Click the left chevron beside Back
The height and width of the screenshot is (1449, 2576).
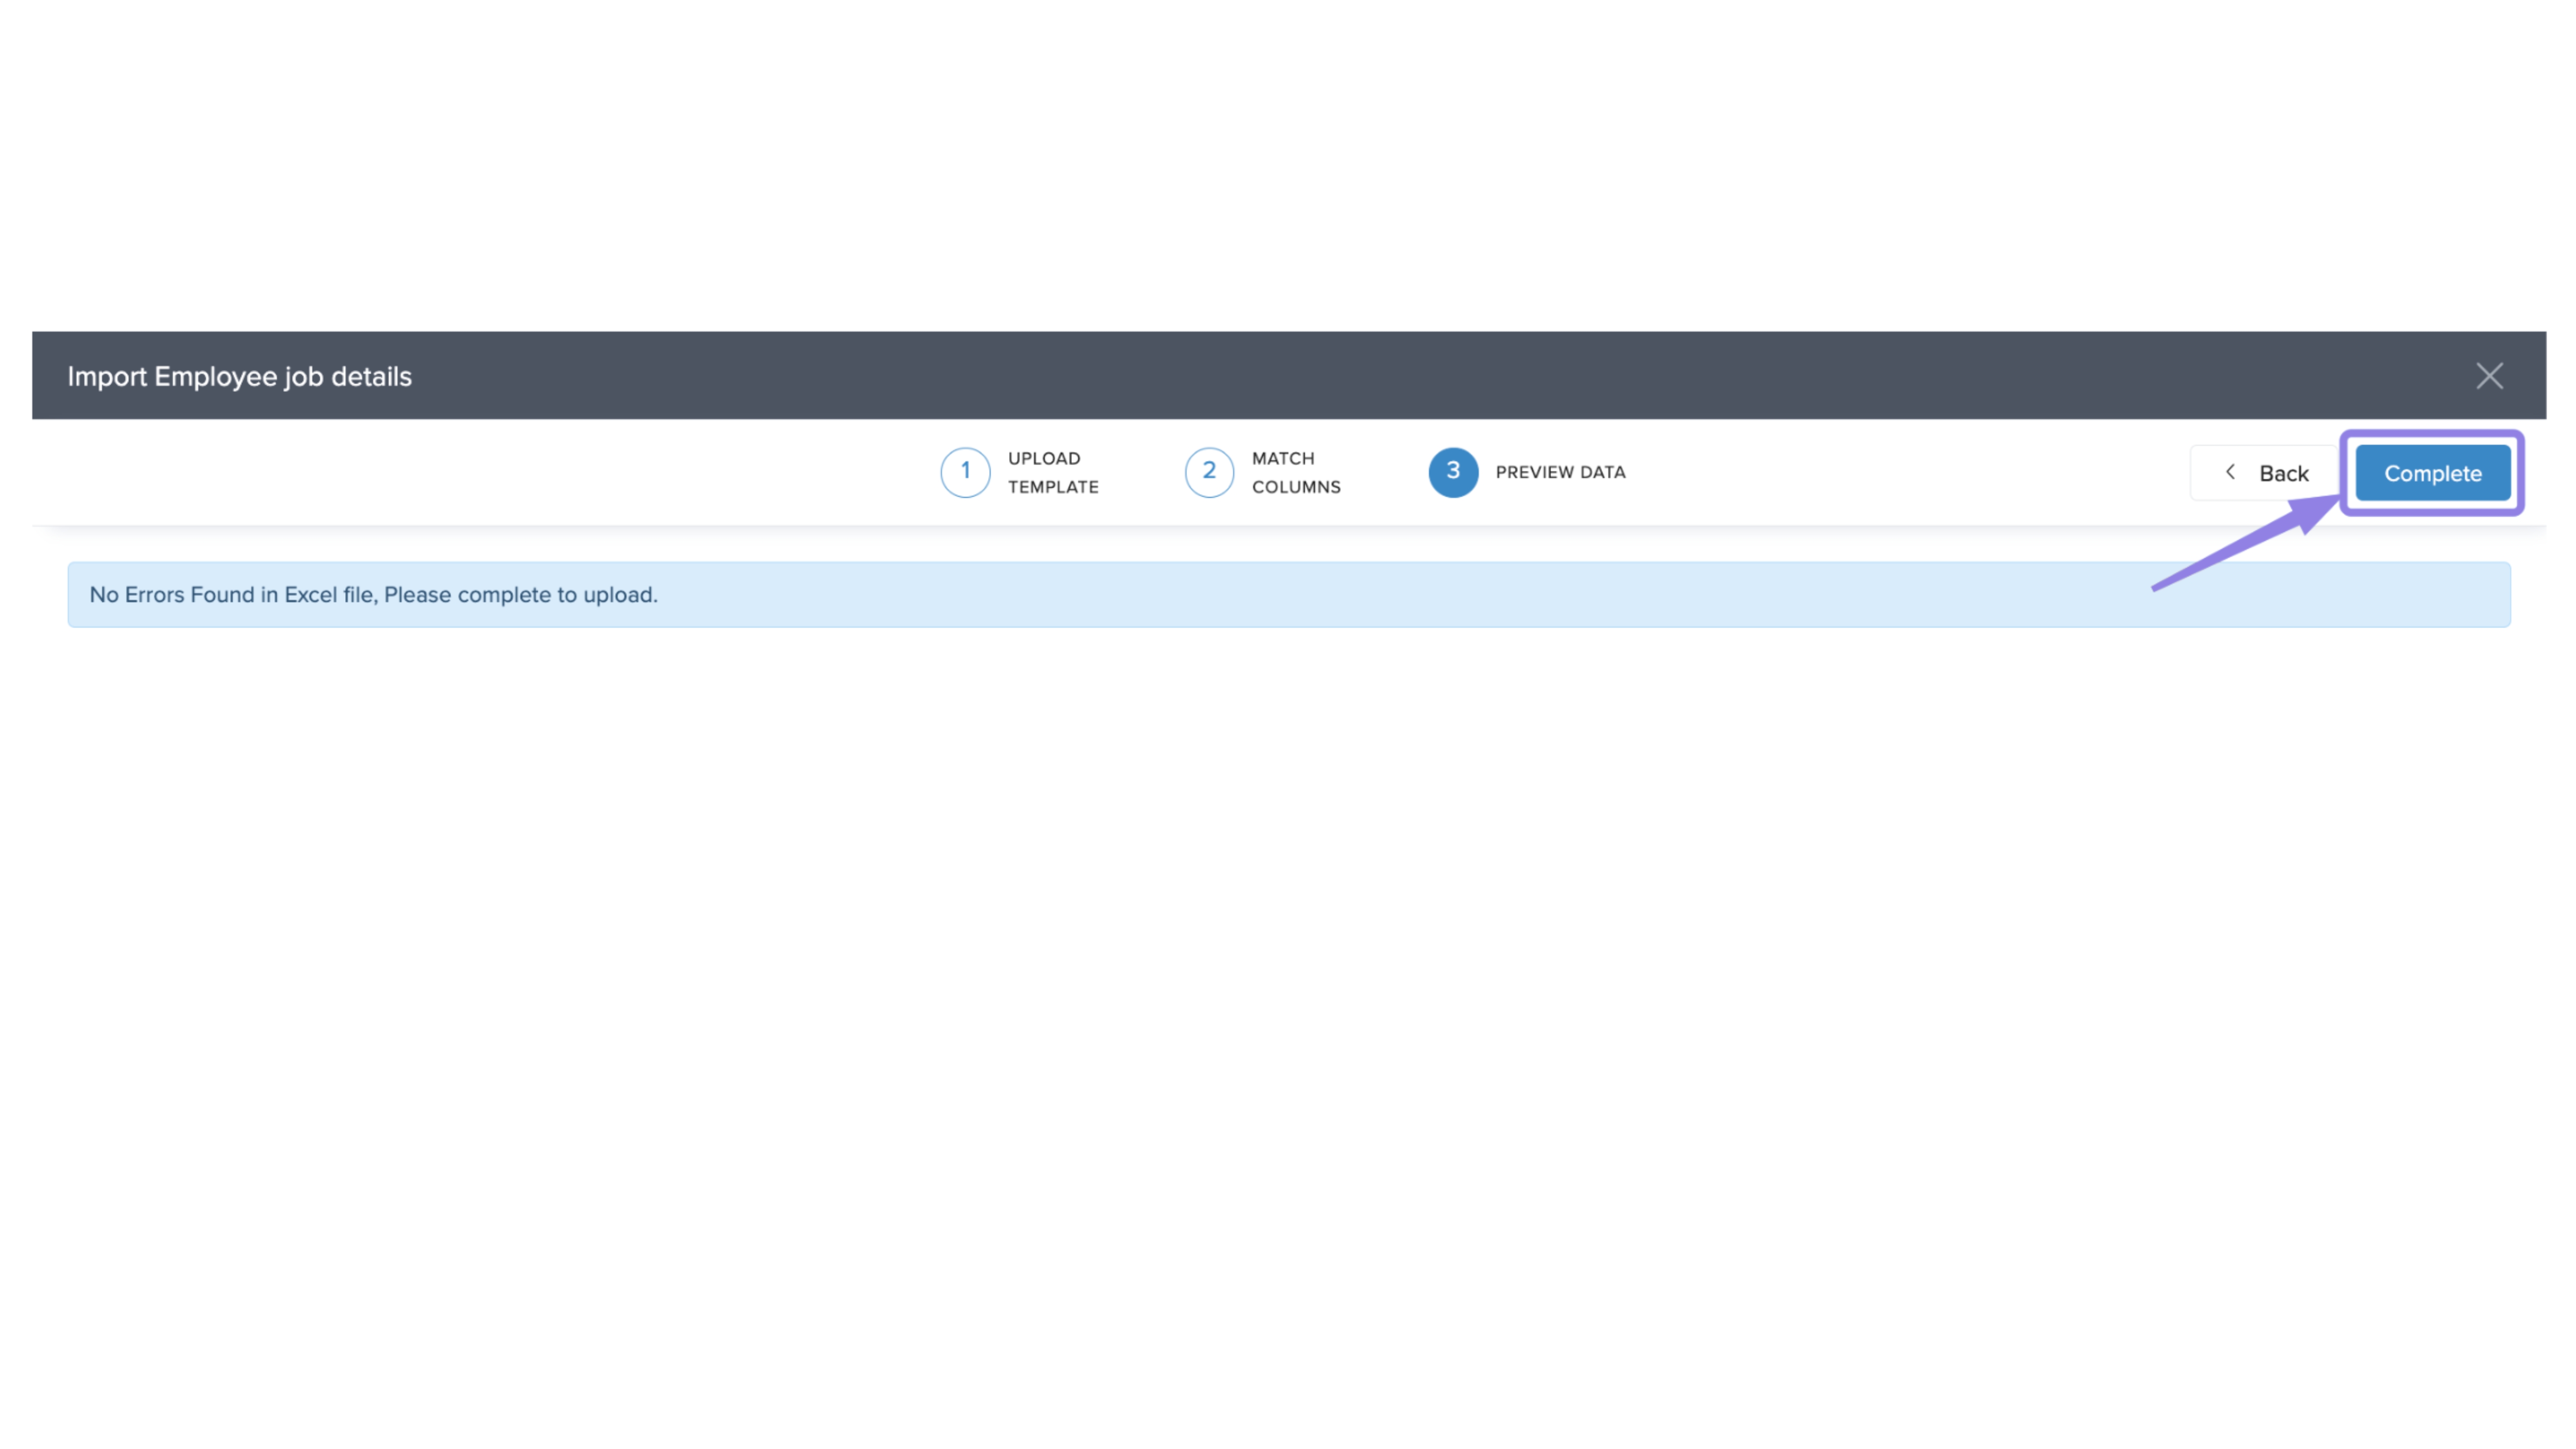[x=2230, y=472]
